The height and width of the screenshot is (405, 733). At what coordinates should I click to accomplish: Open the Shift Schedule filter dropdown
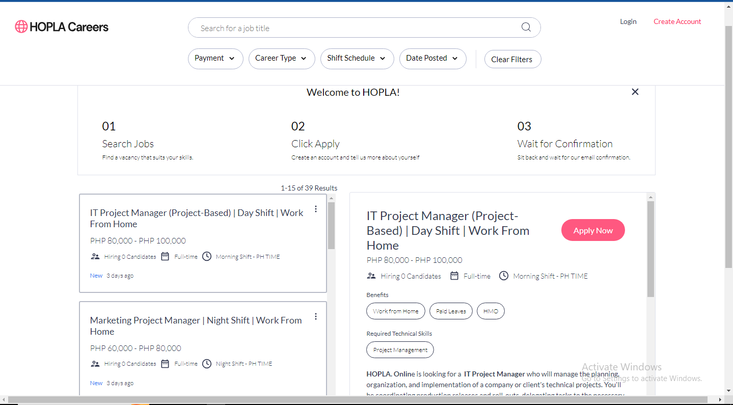coord(357,59)
